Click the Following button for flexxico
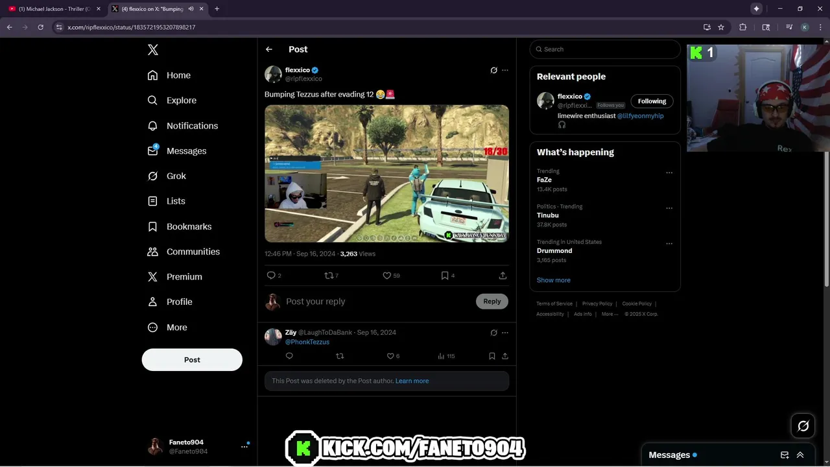The width and height of the screenshot is (830, 467). (652, 101)
